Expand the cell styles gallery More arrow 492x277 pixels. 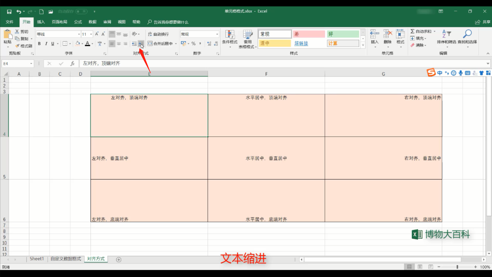pos(363,45)
